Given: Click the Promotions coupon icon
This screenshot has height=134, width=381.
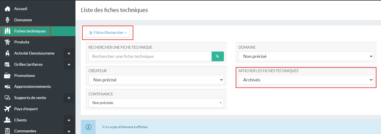Looking at the screenshot, I should pos(8,76).
